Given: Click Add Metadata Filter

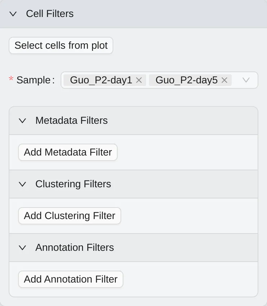Looking at the screenshot, I should pos(67,152).
